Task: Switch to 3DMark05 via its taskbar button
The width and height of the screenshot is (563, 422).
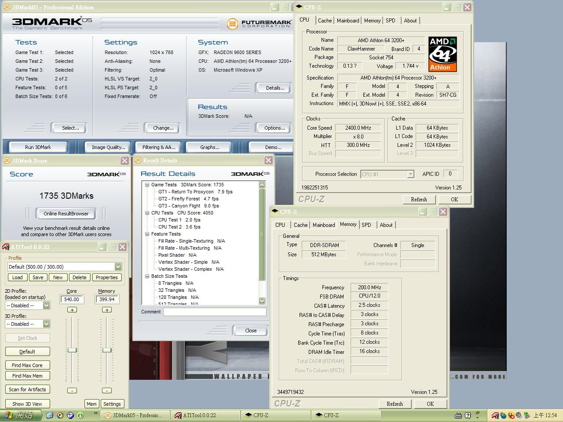Action: point(135,415)
